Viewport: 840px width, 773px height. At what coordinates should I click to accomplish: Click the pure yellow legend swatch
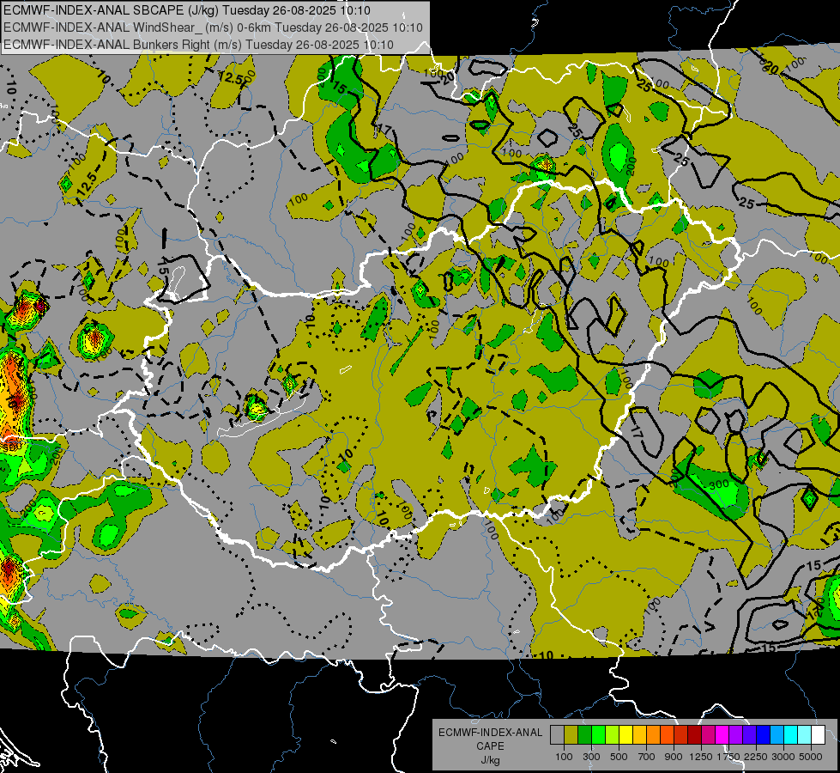click(625, 735)
